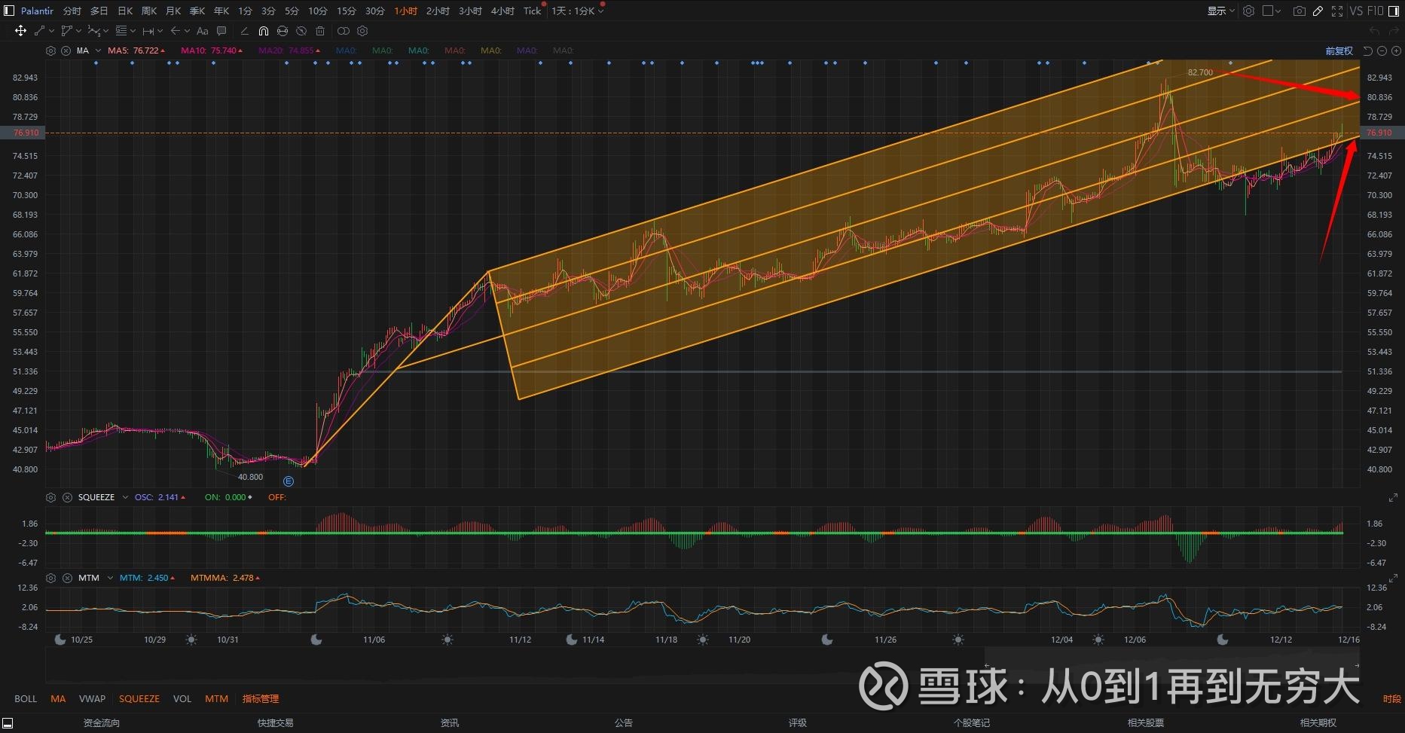Image resolution: width=1405 pixels, height=733 pixels.
Task: Select the crosshair move cursor tool
Action: point(20,31)
